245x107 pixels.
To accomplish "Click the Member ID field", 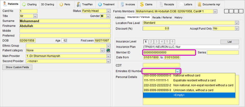I will [169, 53].
